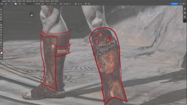This screenshot has width=187, height=105.
Task: Open the search magnifier icon at top right
Action: coord(181,4)
